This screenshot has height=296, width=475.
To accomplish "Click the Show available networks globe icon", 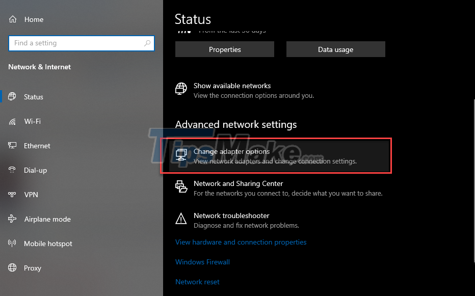I will 181,89.
